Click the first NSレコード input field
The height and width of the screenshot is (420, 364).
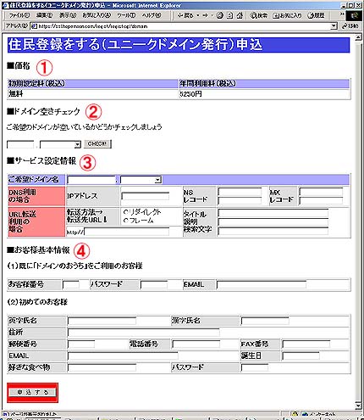coord(240,192)
